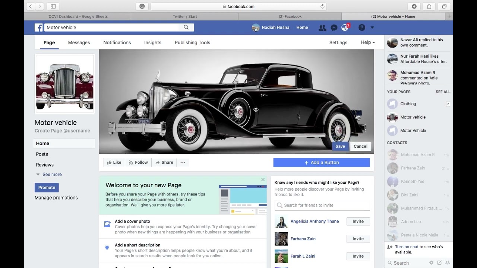
Task: Click Add a Button
Action: point(322,163)
